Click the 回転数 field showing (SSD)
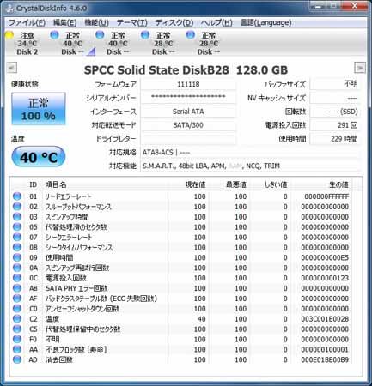Image resolution: width=372 pixels, height=386 pixels. pos(334,112)
